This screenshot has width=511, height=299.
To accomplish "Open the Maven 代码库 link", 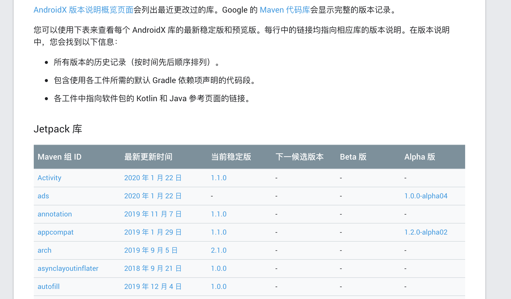I will (x=285, y=10).
